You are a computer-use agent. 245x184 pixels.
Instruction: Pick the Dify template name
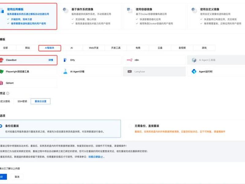73,60
